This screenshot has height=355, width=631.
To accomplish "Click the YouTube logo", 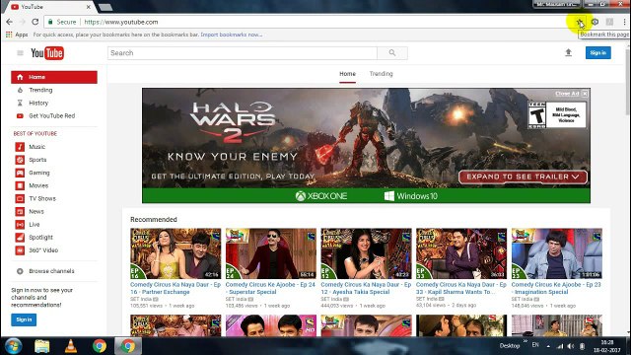I will pyautogui.click(x=47, y=52).
